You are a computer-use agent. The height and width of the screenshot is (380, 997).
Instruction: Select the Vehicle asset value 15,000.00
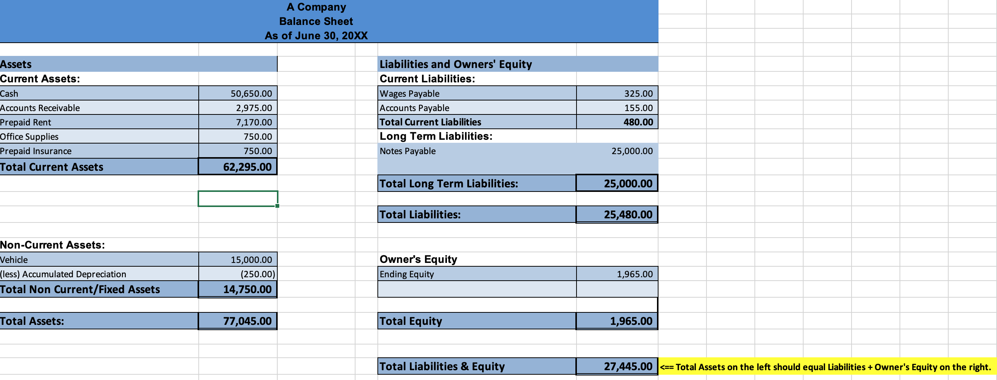[238, 259]
